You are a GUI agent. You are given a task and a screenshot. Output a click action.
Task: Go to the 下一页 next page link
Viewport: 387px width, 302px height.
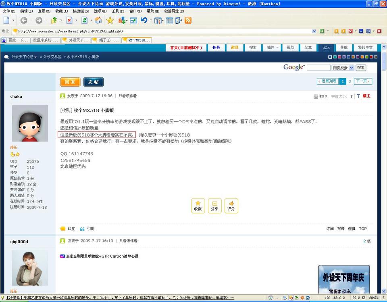pos(363,81)
